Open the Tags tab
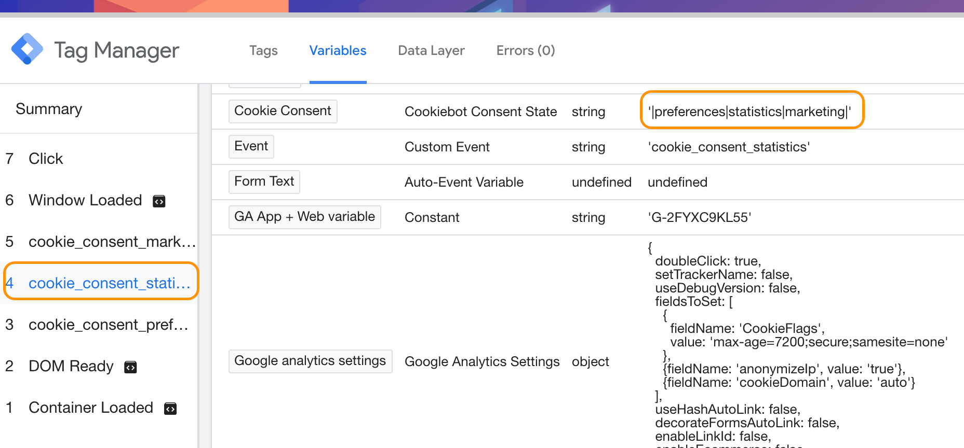 pos(263,50)
